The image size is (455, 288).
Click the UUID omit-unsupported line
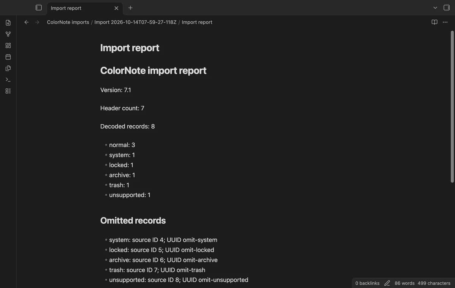click(x=179, y=280)
